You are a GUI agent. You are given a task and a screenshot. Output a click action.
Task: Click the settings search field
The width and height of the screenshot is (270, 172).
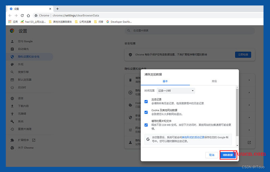point(190,30)
